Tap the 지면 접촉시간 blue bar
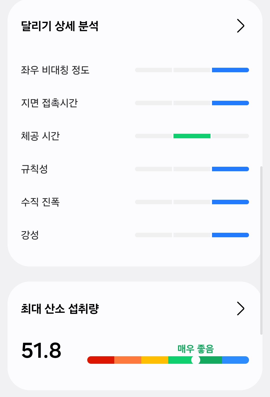 coord(230,103)
